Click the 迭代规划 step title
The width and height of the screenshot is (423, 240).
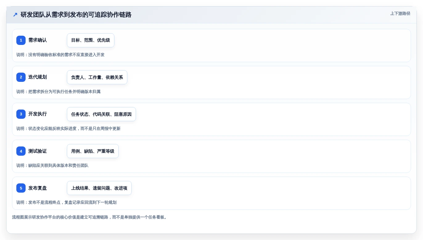38,77
